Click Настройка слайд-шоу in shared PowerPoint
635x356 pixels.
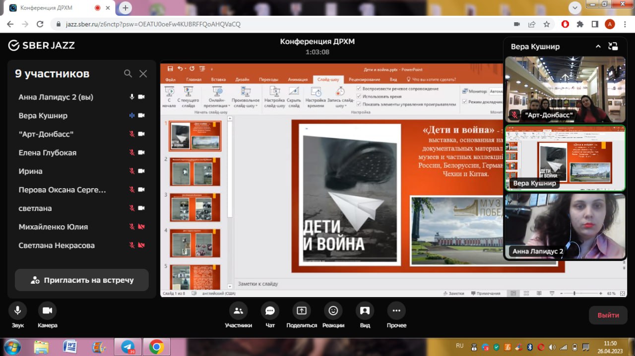point(274,97)
